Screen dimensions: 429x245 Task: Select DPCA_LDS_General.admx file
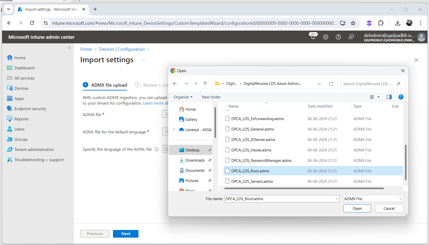point(313,129)
